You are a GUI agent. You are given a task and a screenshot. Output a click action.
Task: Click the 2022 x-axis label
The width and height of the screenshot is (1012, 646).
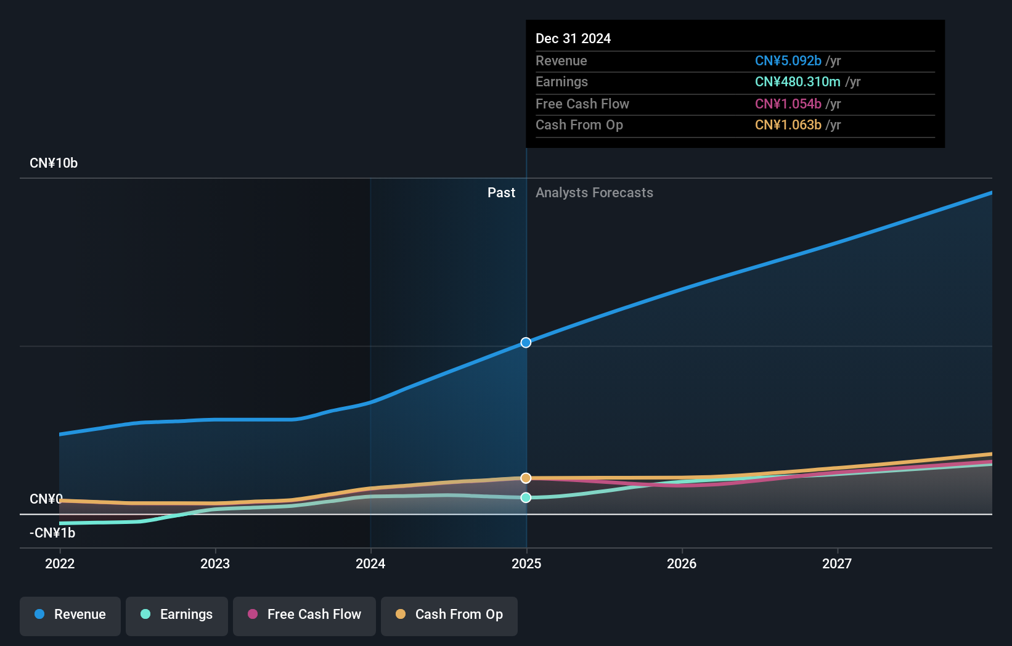click(x=60, y=563)
